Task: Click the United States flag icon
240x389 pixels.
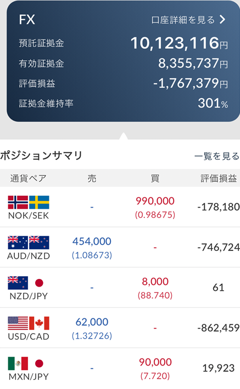Action: (18, 323)
